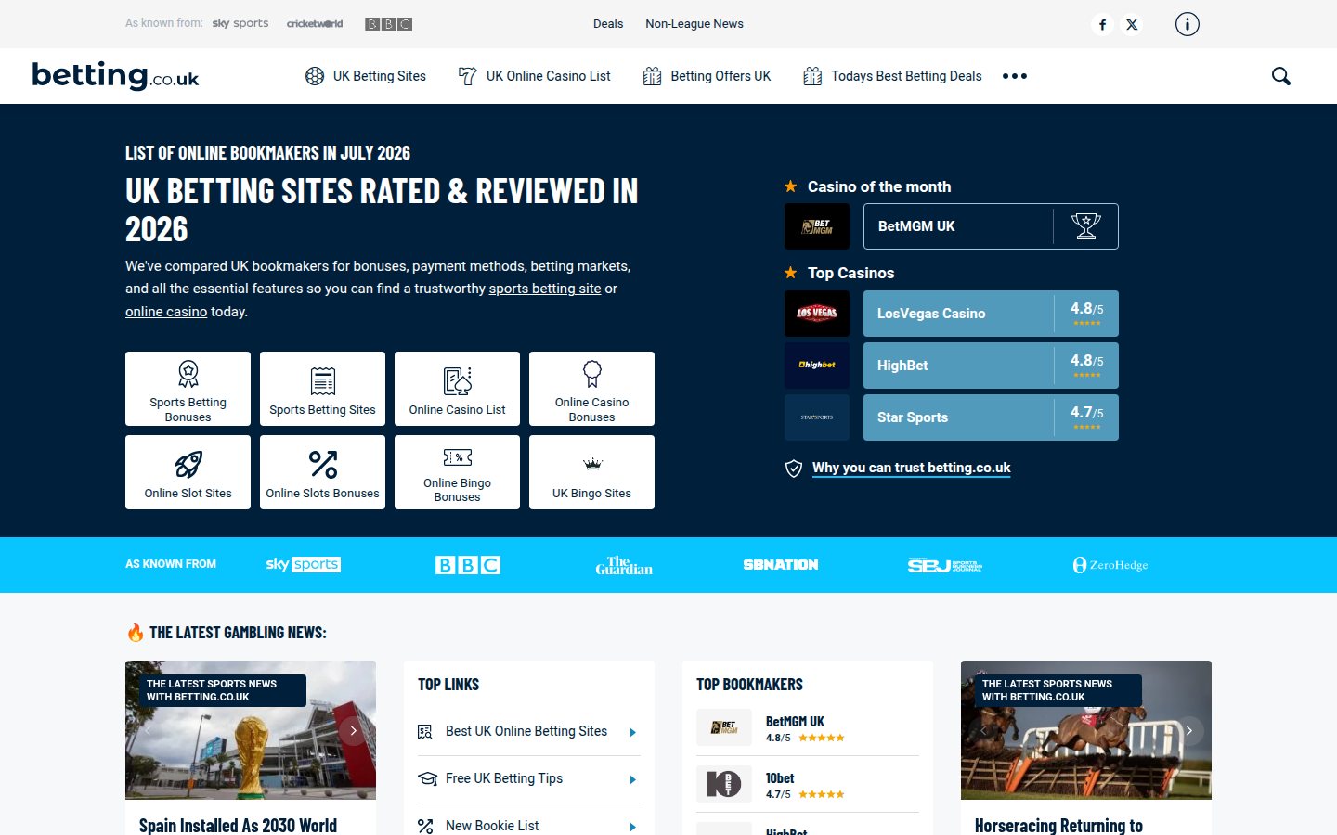Screen dimensions: 1337x835
Task: Click The Guardian logo in banner
Action: (624, 565)
